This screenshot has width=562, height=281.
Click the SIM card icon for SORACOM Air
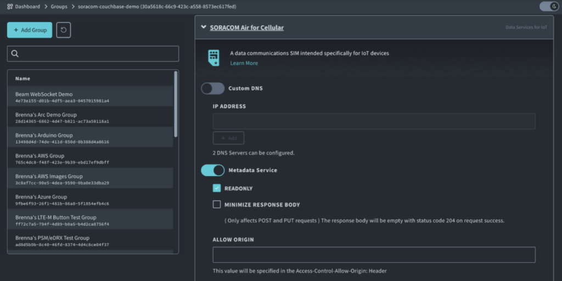[213, 58]
